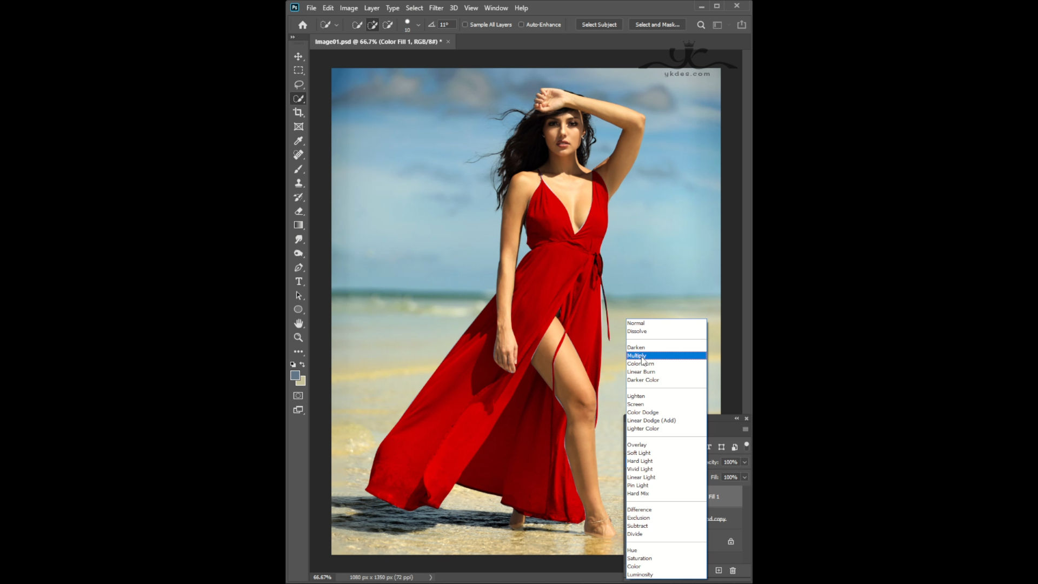This screenshot has height=584, width=1038.
Task: Open the Filter menu
Action: 436,8
